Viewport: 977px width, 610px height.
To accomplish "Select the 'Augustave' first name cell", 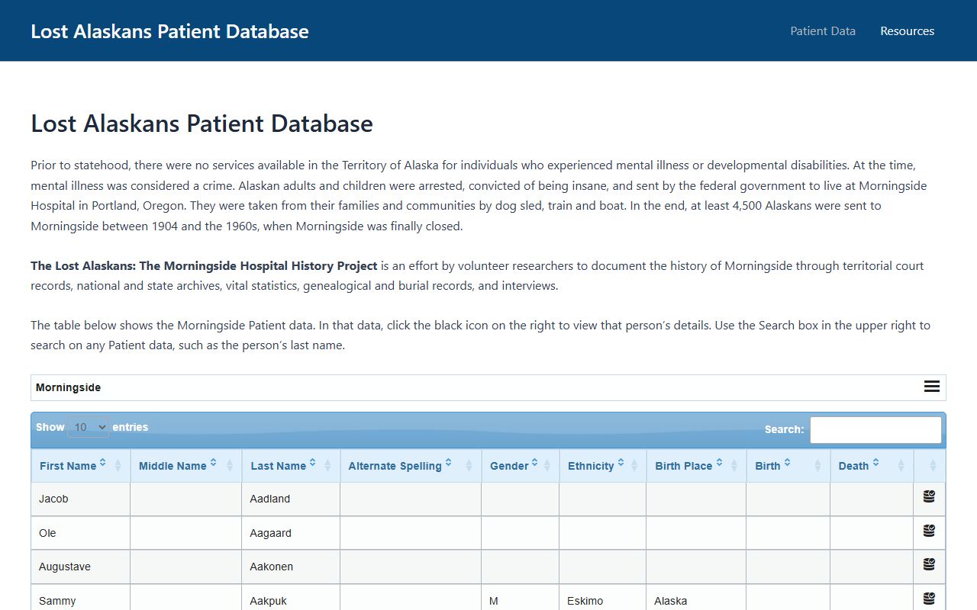I will pyautogui.click(x=80, y=567).
